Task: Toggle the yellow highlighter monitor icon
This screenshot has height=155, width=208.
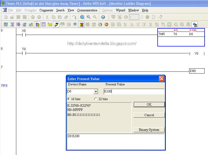Action: pyautogui.click(x=56, y=24)
